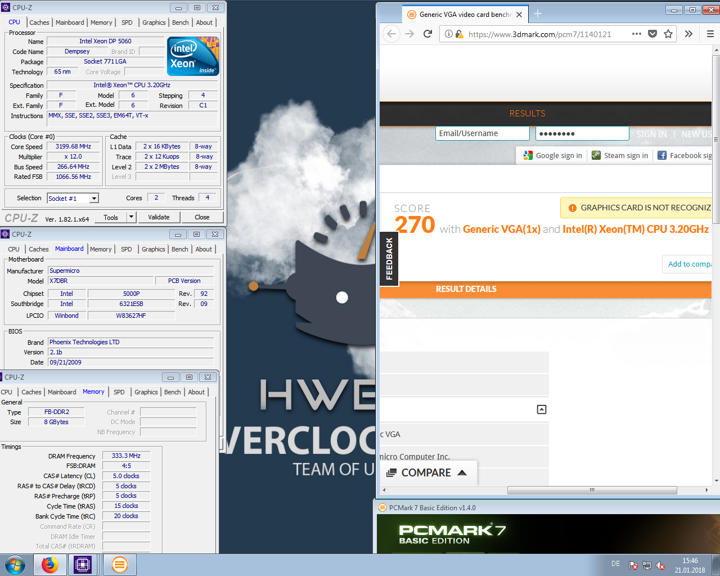This screenshot has width=720, height=576.
Task: Click the horizontal scrollbar in Firefox
Action: (592, 490)
